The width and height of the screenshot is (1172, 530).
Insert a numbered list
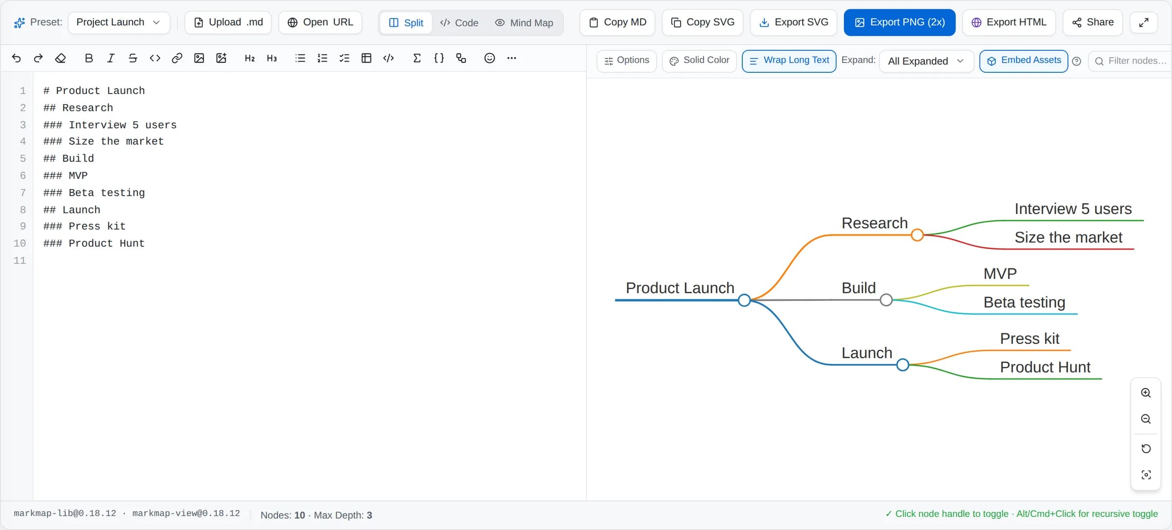click(x=322, y=58)
